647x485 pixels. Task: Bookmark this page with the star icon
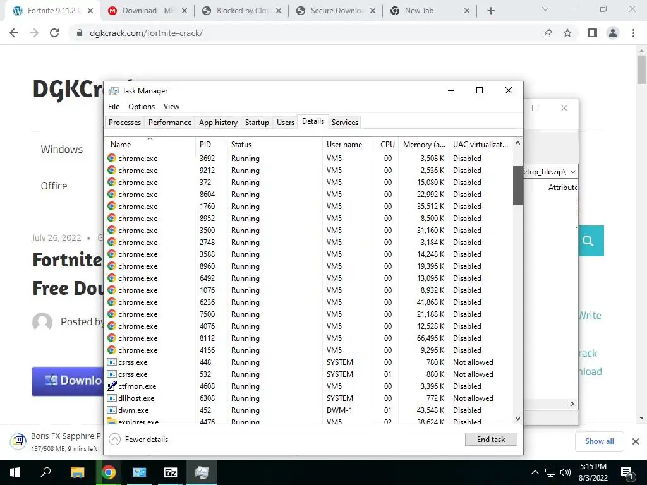click(x=567, y=33)
